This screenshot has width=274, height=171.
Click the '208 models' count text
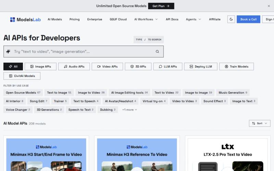click(x=37, y=123)
